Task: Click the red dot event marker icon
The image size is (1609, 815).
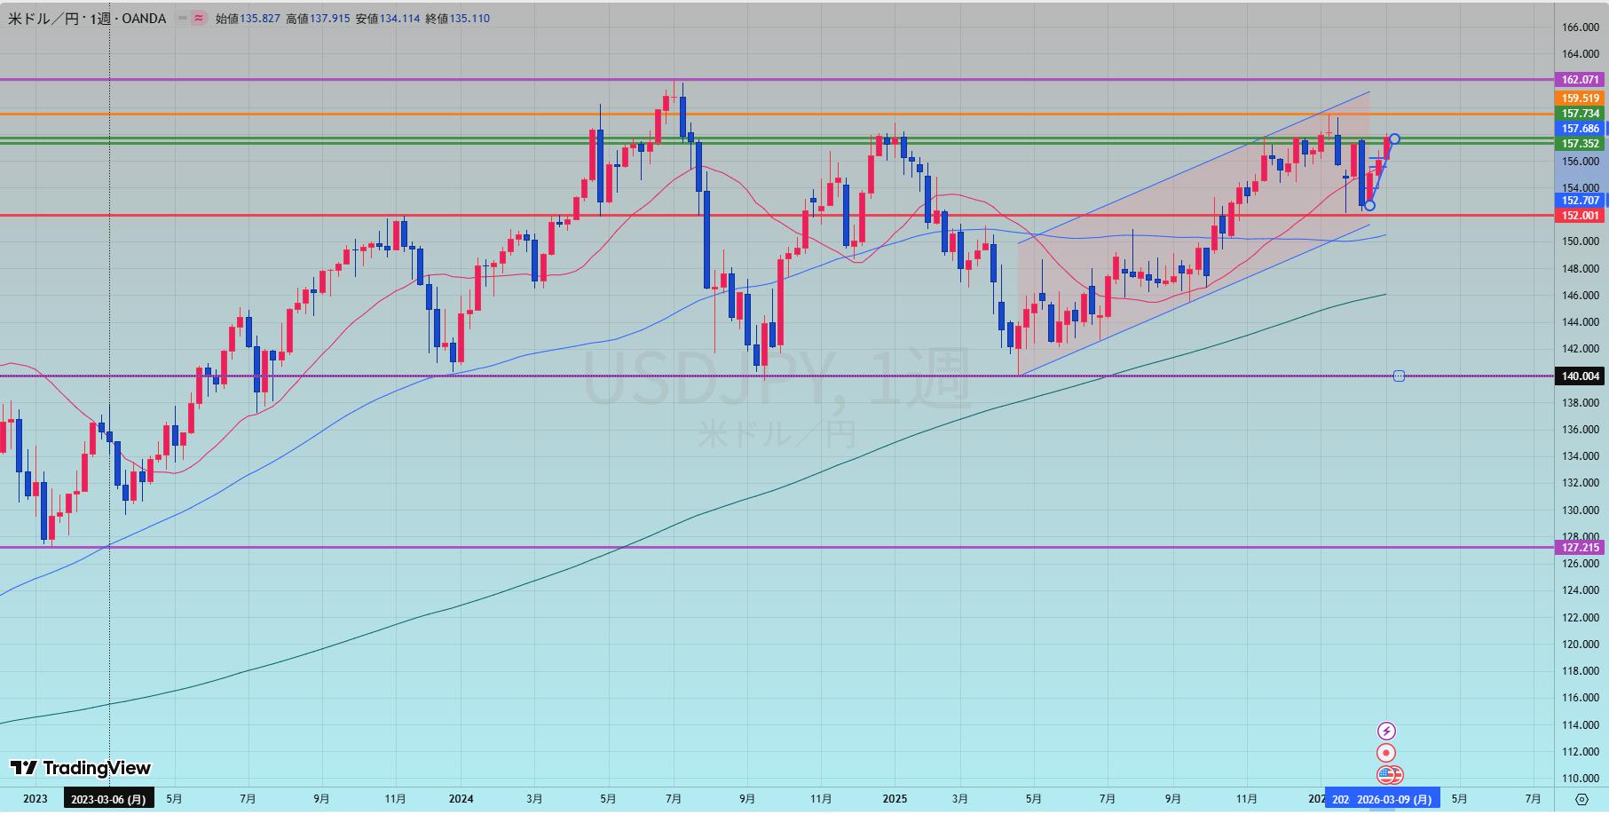Action: 1385,753
